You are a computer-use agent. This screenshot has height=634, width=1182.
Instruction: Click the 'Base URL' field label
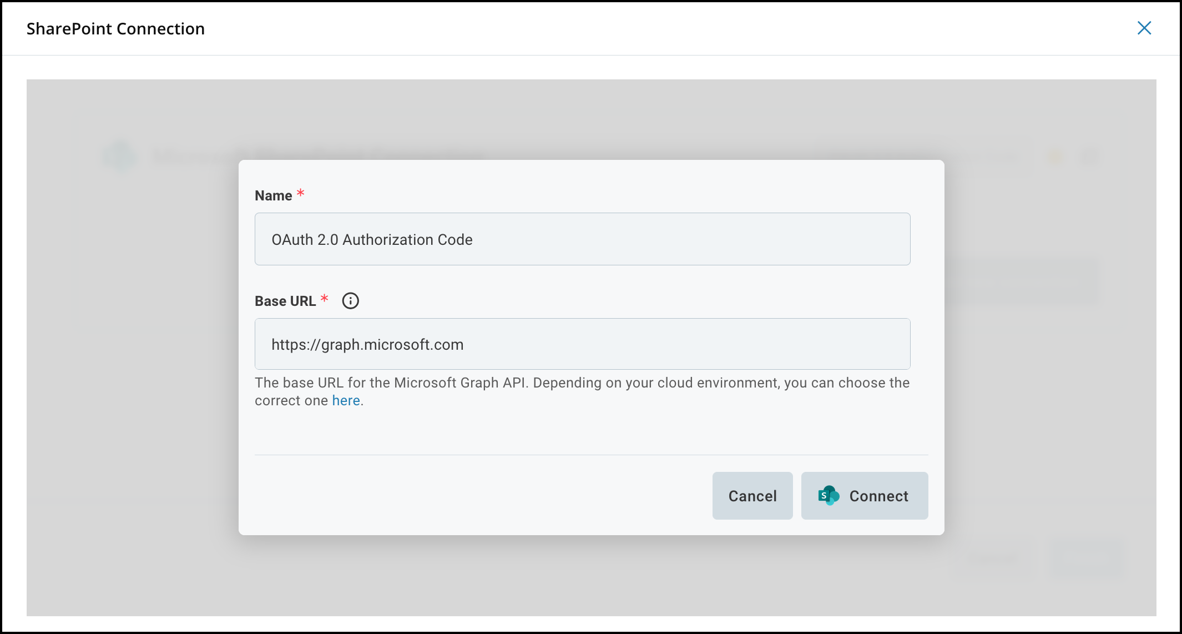coord(285,301)
